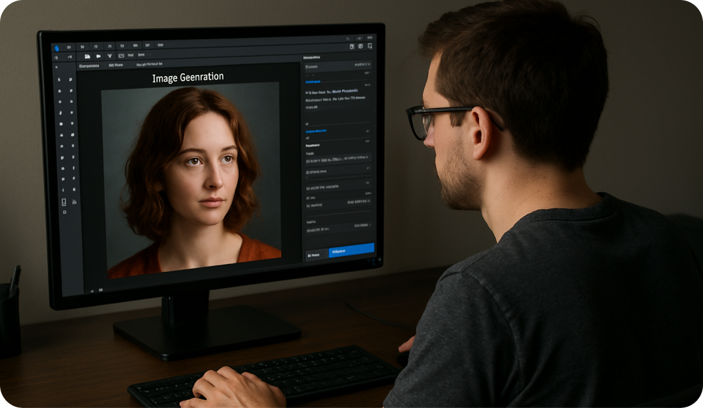This screenshot has width=703, height=408.
Task: Click the gray button beside the blue button
Action: (x=317, y=254)
